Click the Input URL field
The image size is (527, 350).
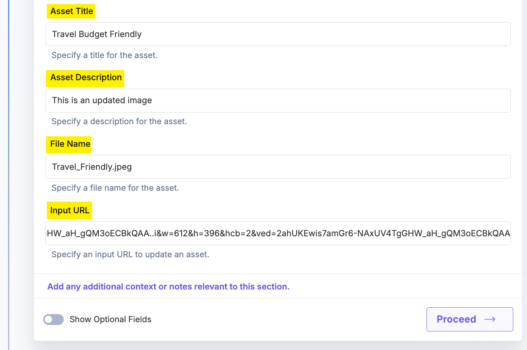278,233
